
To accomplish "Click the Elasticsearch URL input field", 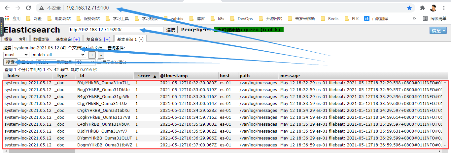I will point(116,30).
